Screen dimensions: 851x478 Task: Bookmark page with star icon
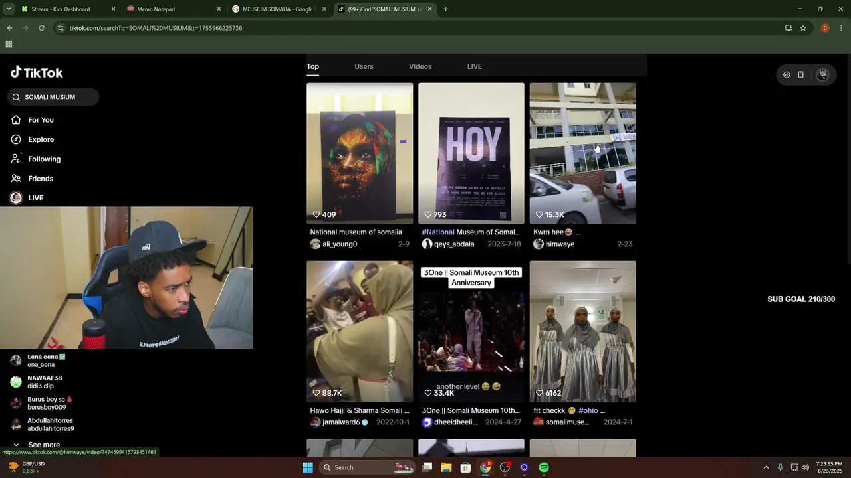pyautogui.click(x=803, y=28)
